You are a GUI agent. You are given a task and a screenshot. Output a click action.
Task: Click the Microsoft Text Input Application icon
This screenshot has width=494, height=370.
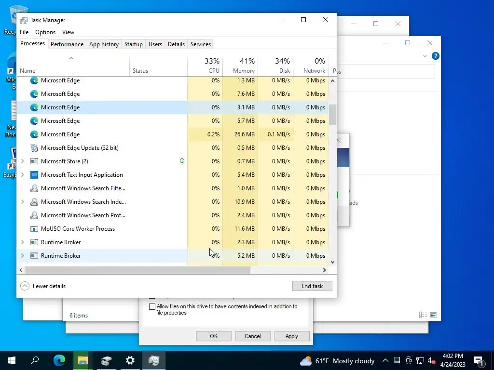coord(34,175)
